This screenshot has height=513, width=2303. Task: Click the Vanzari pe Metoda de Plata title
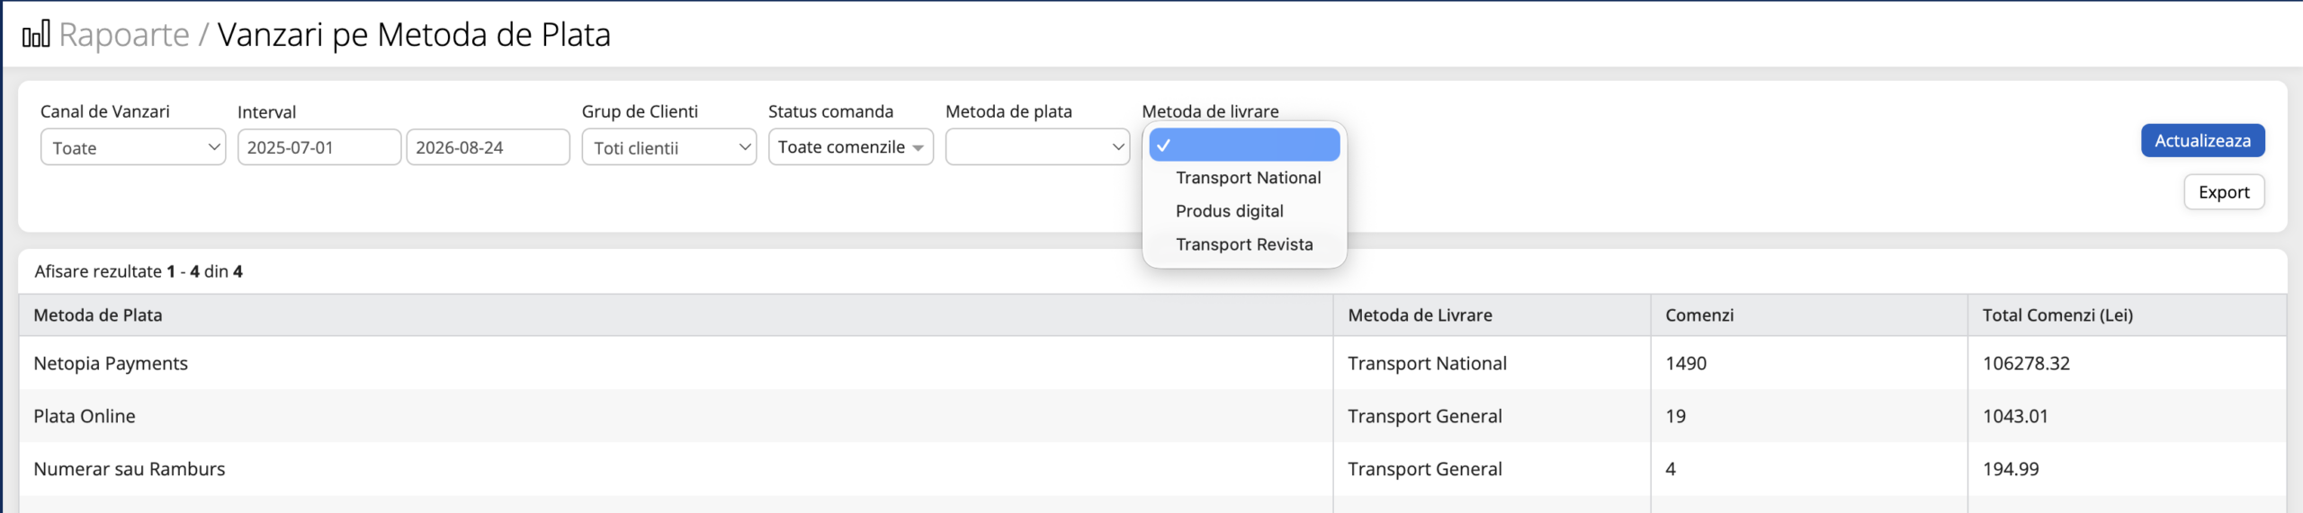click(414, 35)
